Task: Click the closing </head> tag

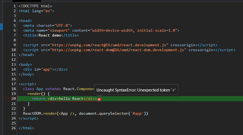Action: click(26, 55)
